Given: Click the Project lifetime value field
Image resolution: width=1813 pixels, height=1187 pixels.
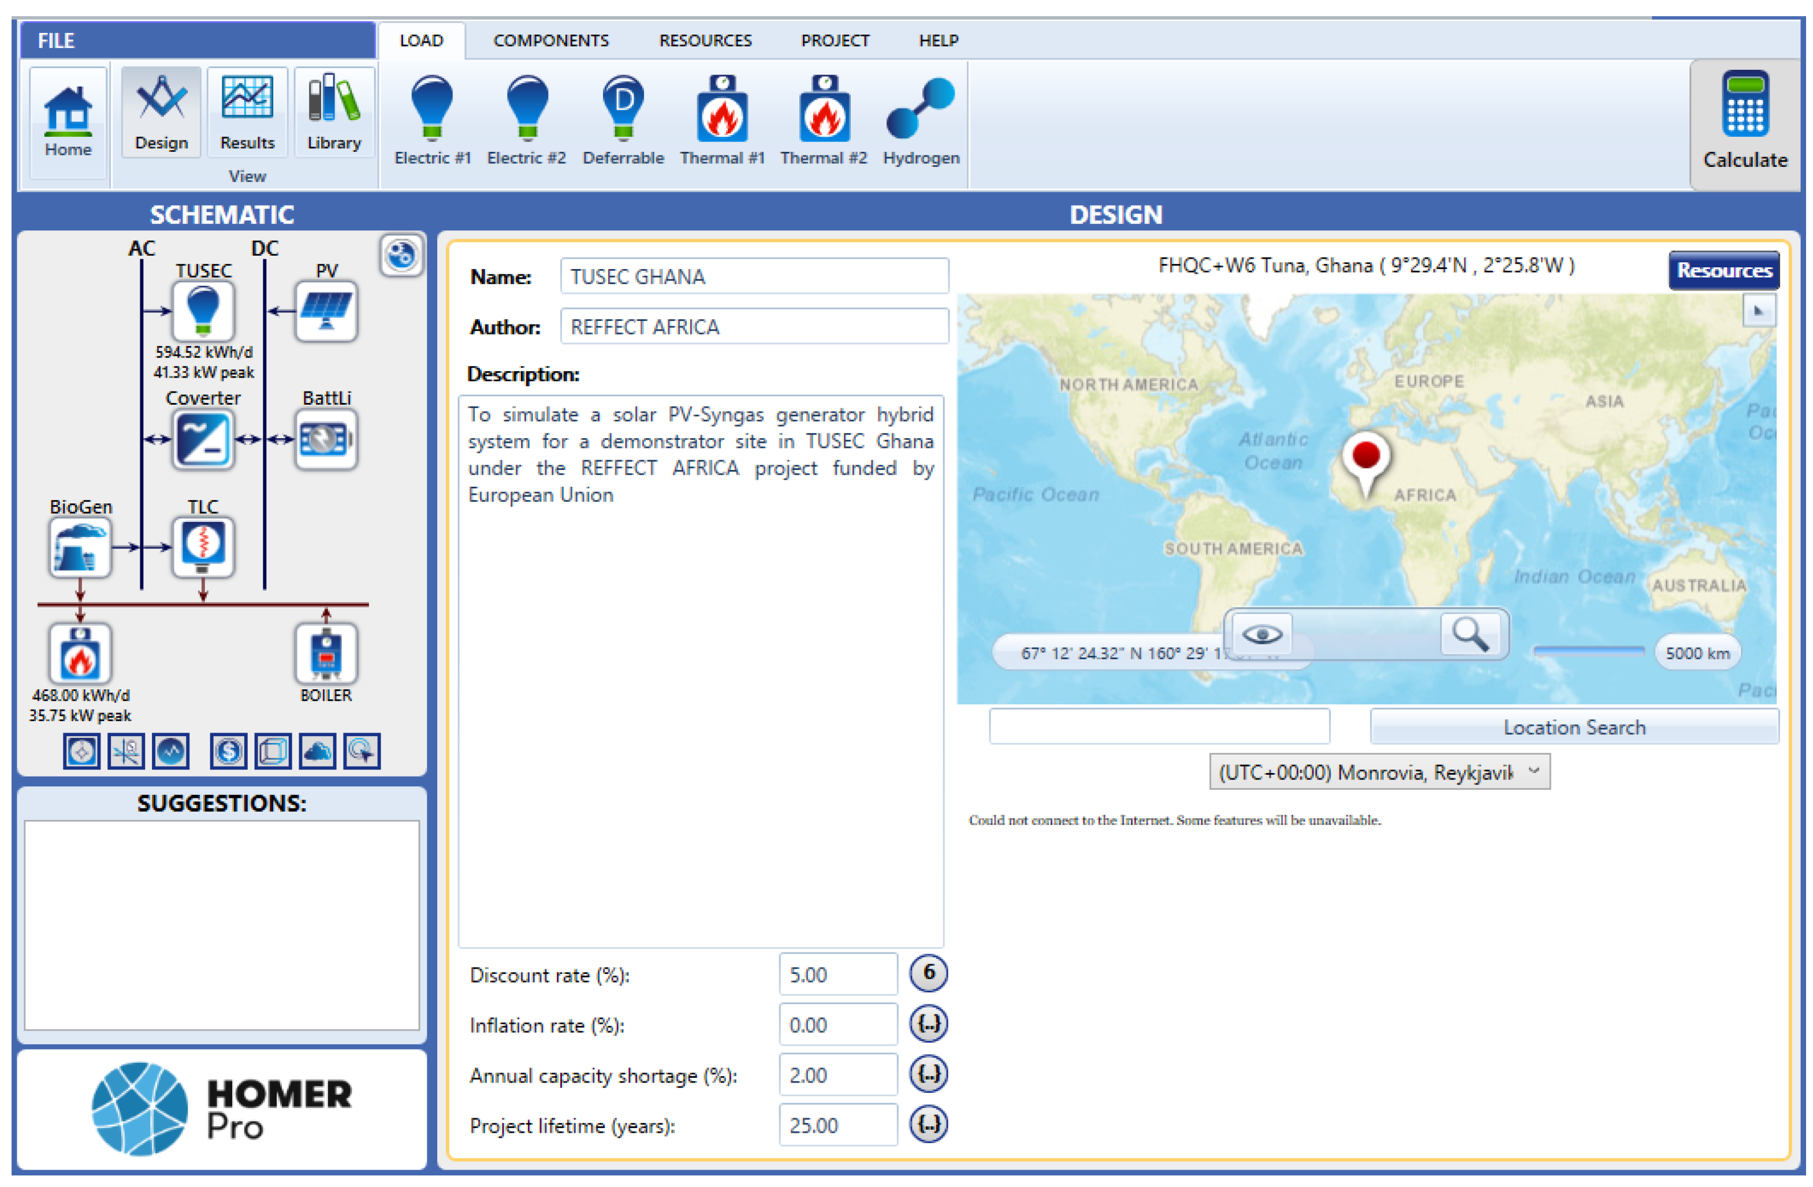Looking at the screenshot, I should 838,1125.
